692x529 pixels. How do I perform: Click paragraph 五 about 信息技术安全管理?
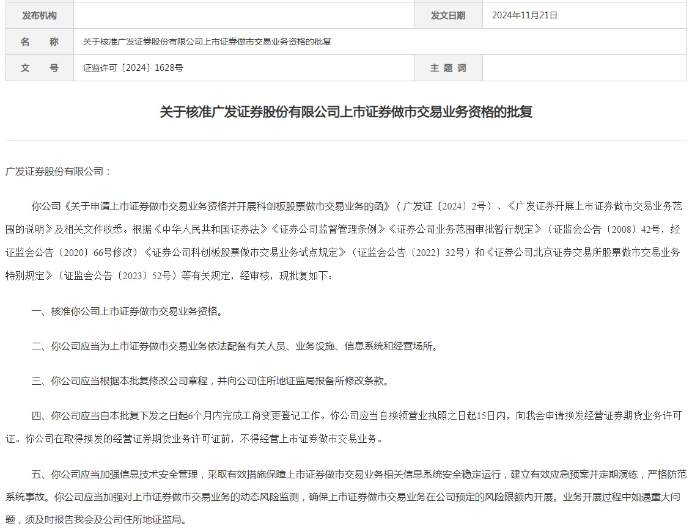tap(346, 497)
